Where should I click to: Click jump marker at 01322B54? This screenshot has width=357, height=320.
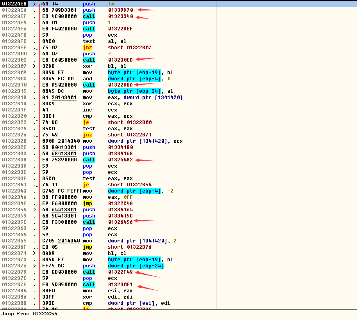34,210
